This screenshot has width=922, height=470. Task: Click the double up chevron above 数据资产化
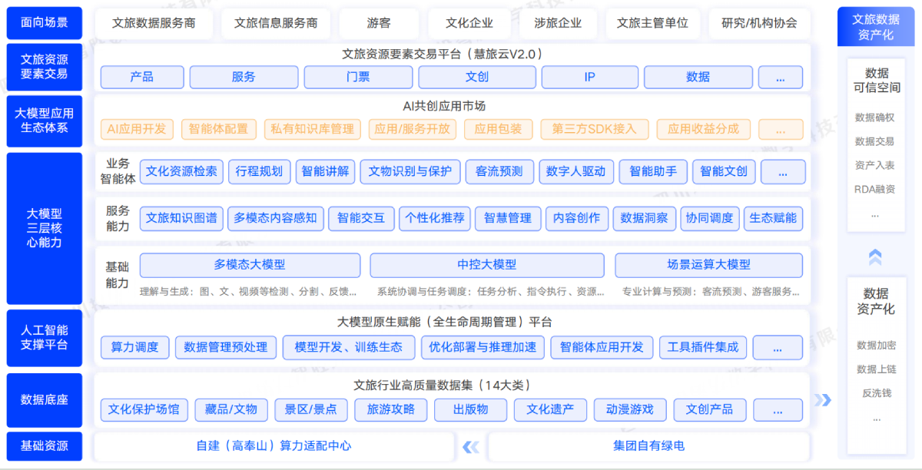click(x=875, y=257)
